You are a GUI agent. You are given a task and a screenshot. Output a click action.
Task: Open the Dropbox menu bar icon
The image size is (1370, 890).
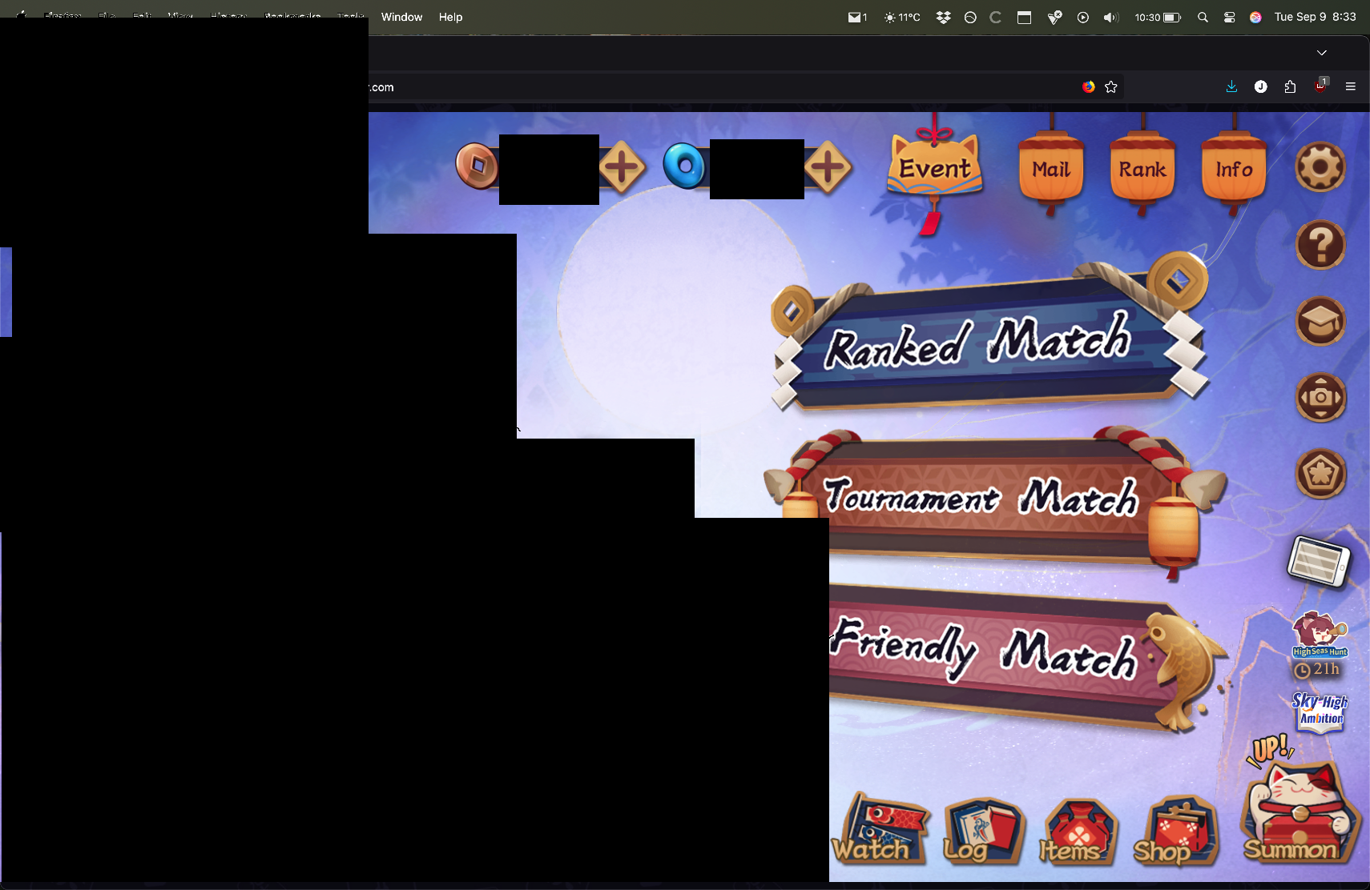[944, 17]
